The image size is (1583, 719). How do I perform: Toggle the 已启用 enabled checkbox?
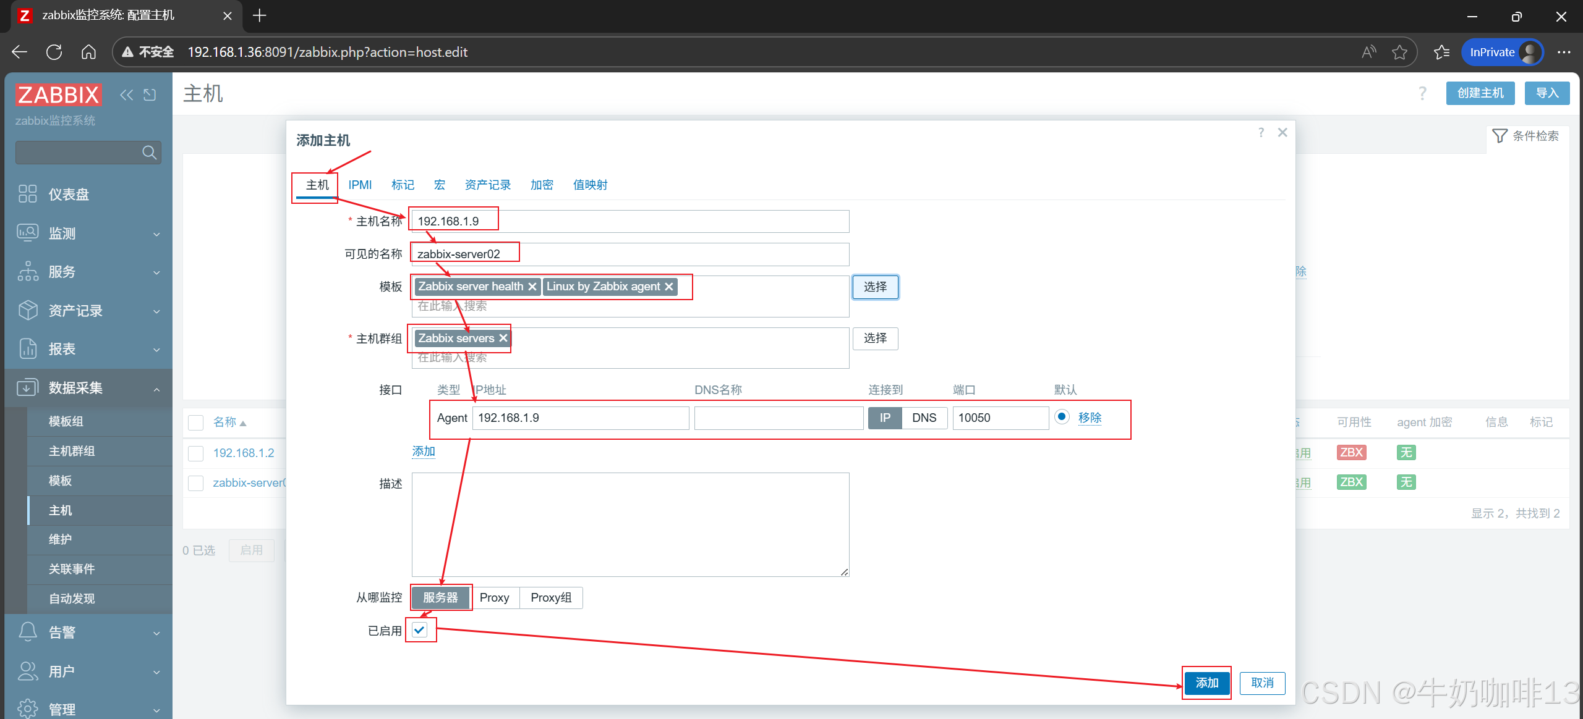click(x=419, y=630)
